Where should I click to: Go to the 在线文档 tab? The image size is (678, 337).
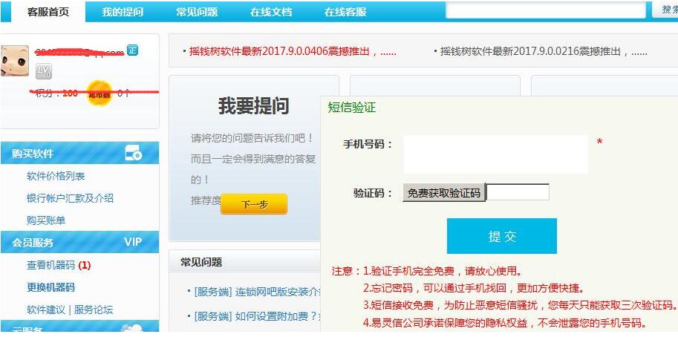click(271, 12)
